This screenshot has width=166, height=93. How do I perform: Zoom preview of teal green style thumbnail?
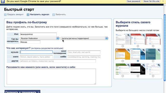(x=159, y=50)
